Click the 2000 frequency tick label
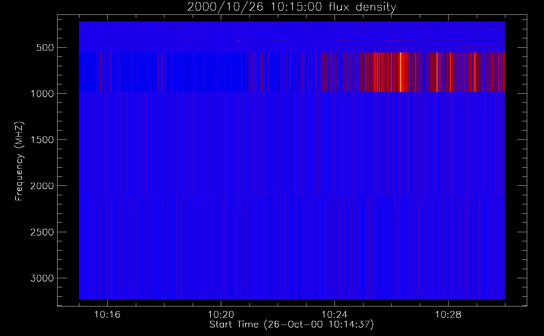 coord(42,186)
